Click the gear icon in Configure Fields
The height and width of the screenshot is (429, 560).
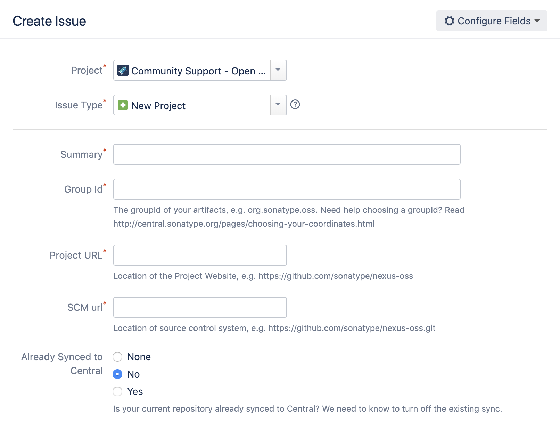449,21
